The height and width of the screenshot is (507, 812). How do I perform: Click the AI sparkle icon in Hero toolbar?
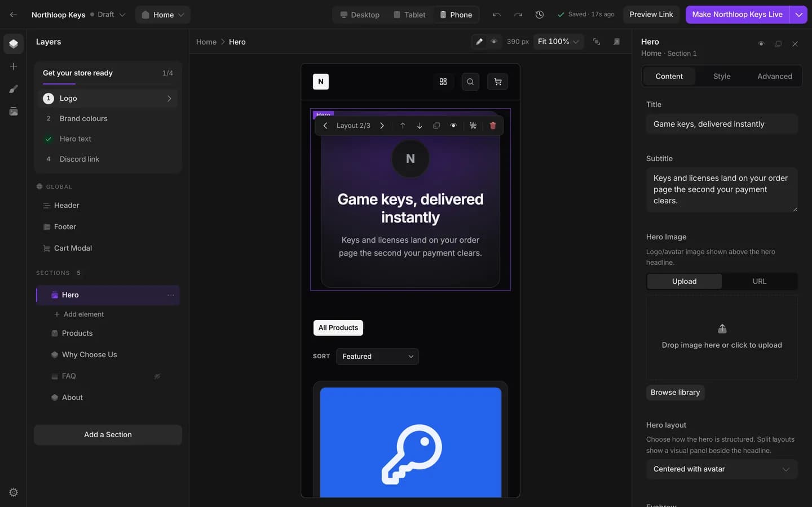pos(473,126)
